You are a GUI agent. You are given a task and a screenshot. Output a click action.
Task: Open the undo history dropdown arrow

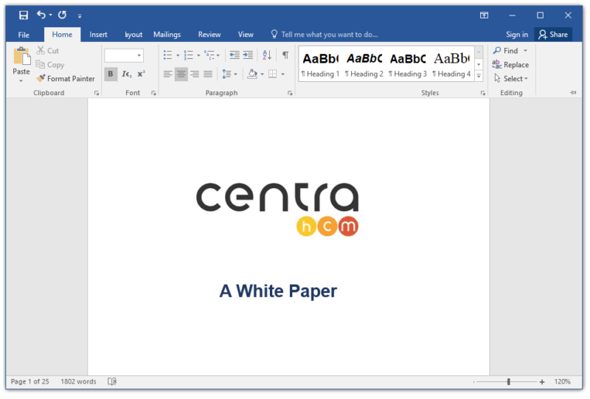50,15
